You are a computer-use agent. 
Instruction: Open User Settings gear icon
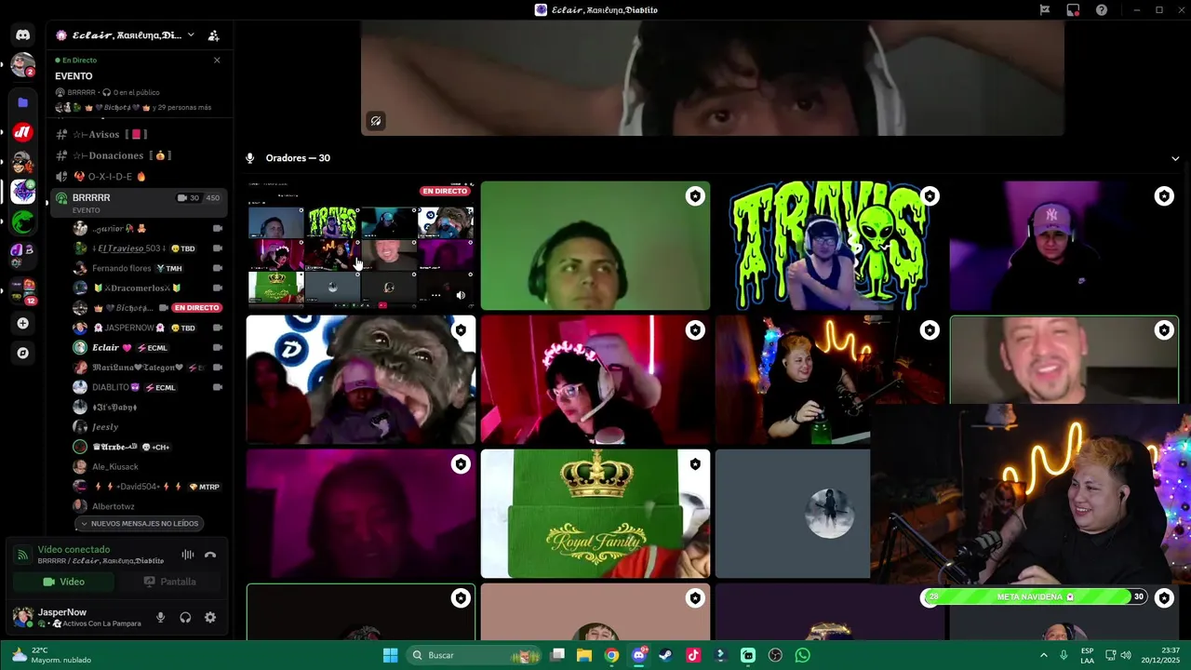[x=210, y=617]
